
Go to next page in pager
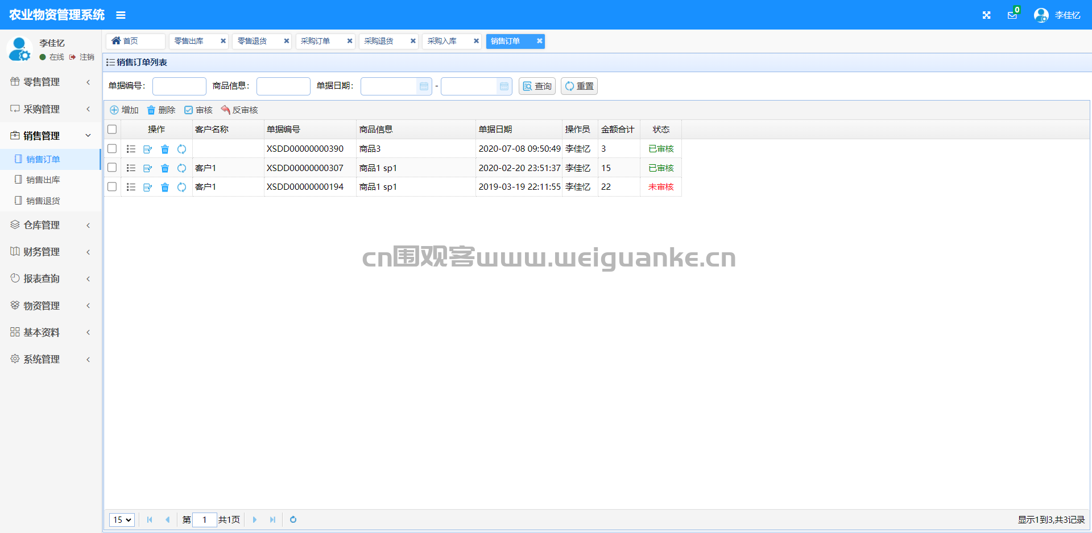[254, 519]
